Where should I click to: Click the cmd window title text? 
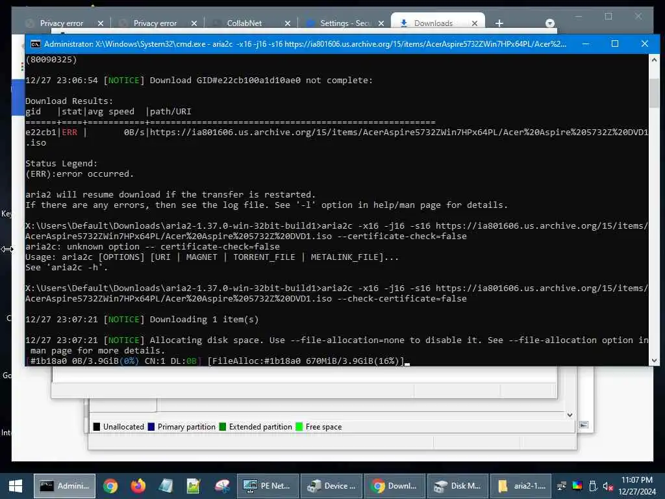[x=305, y=44]
